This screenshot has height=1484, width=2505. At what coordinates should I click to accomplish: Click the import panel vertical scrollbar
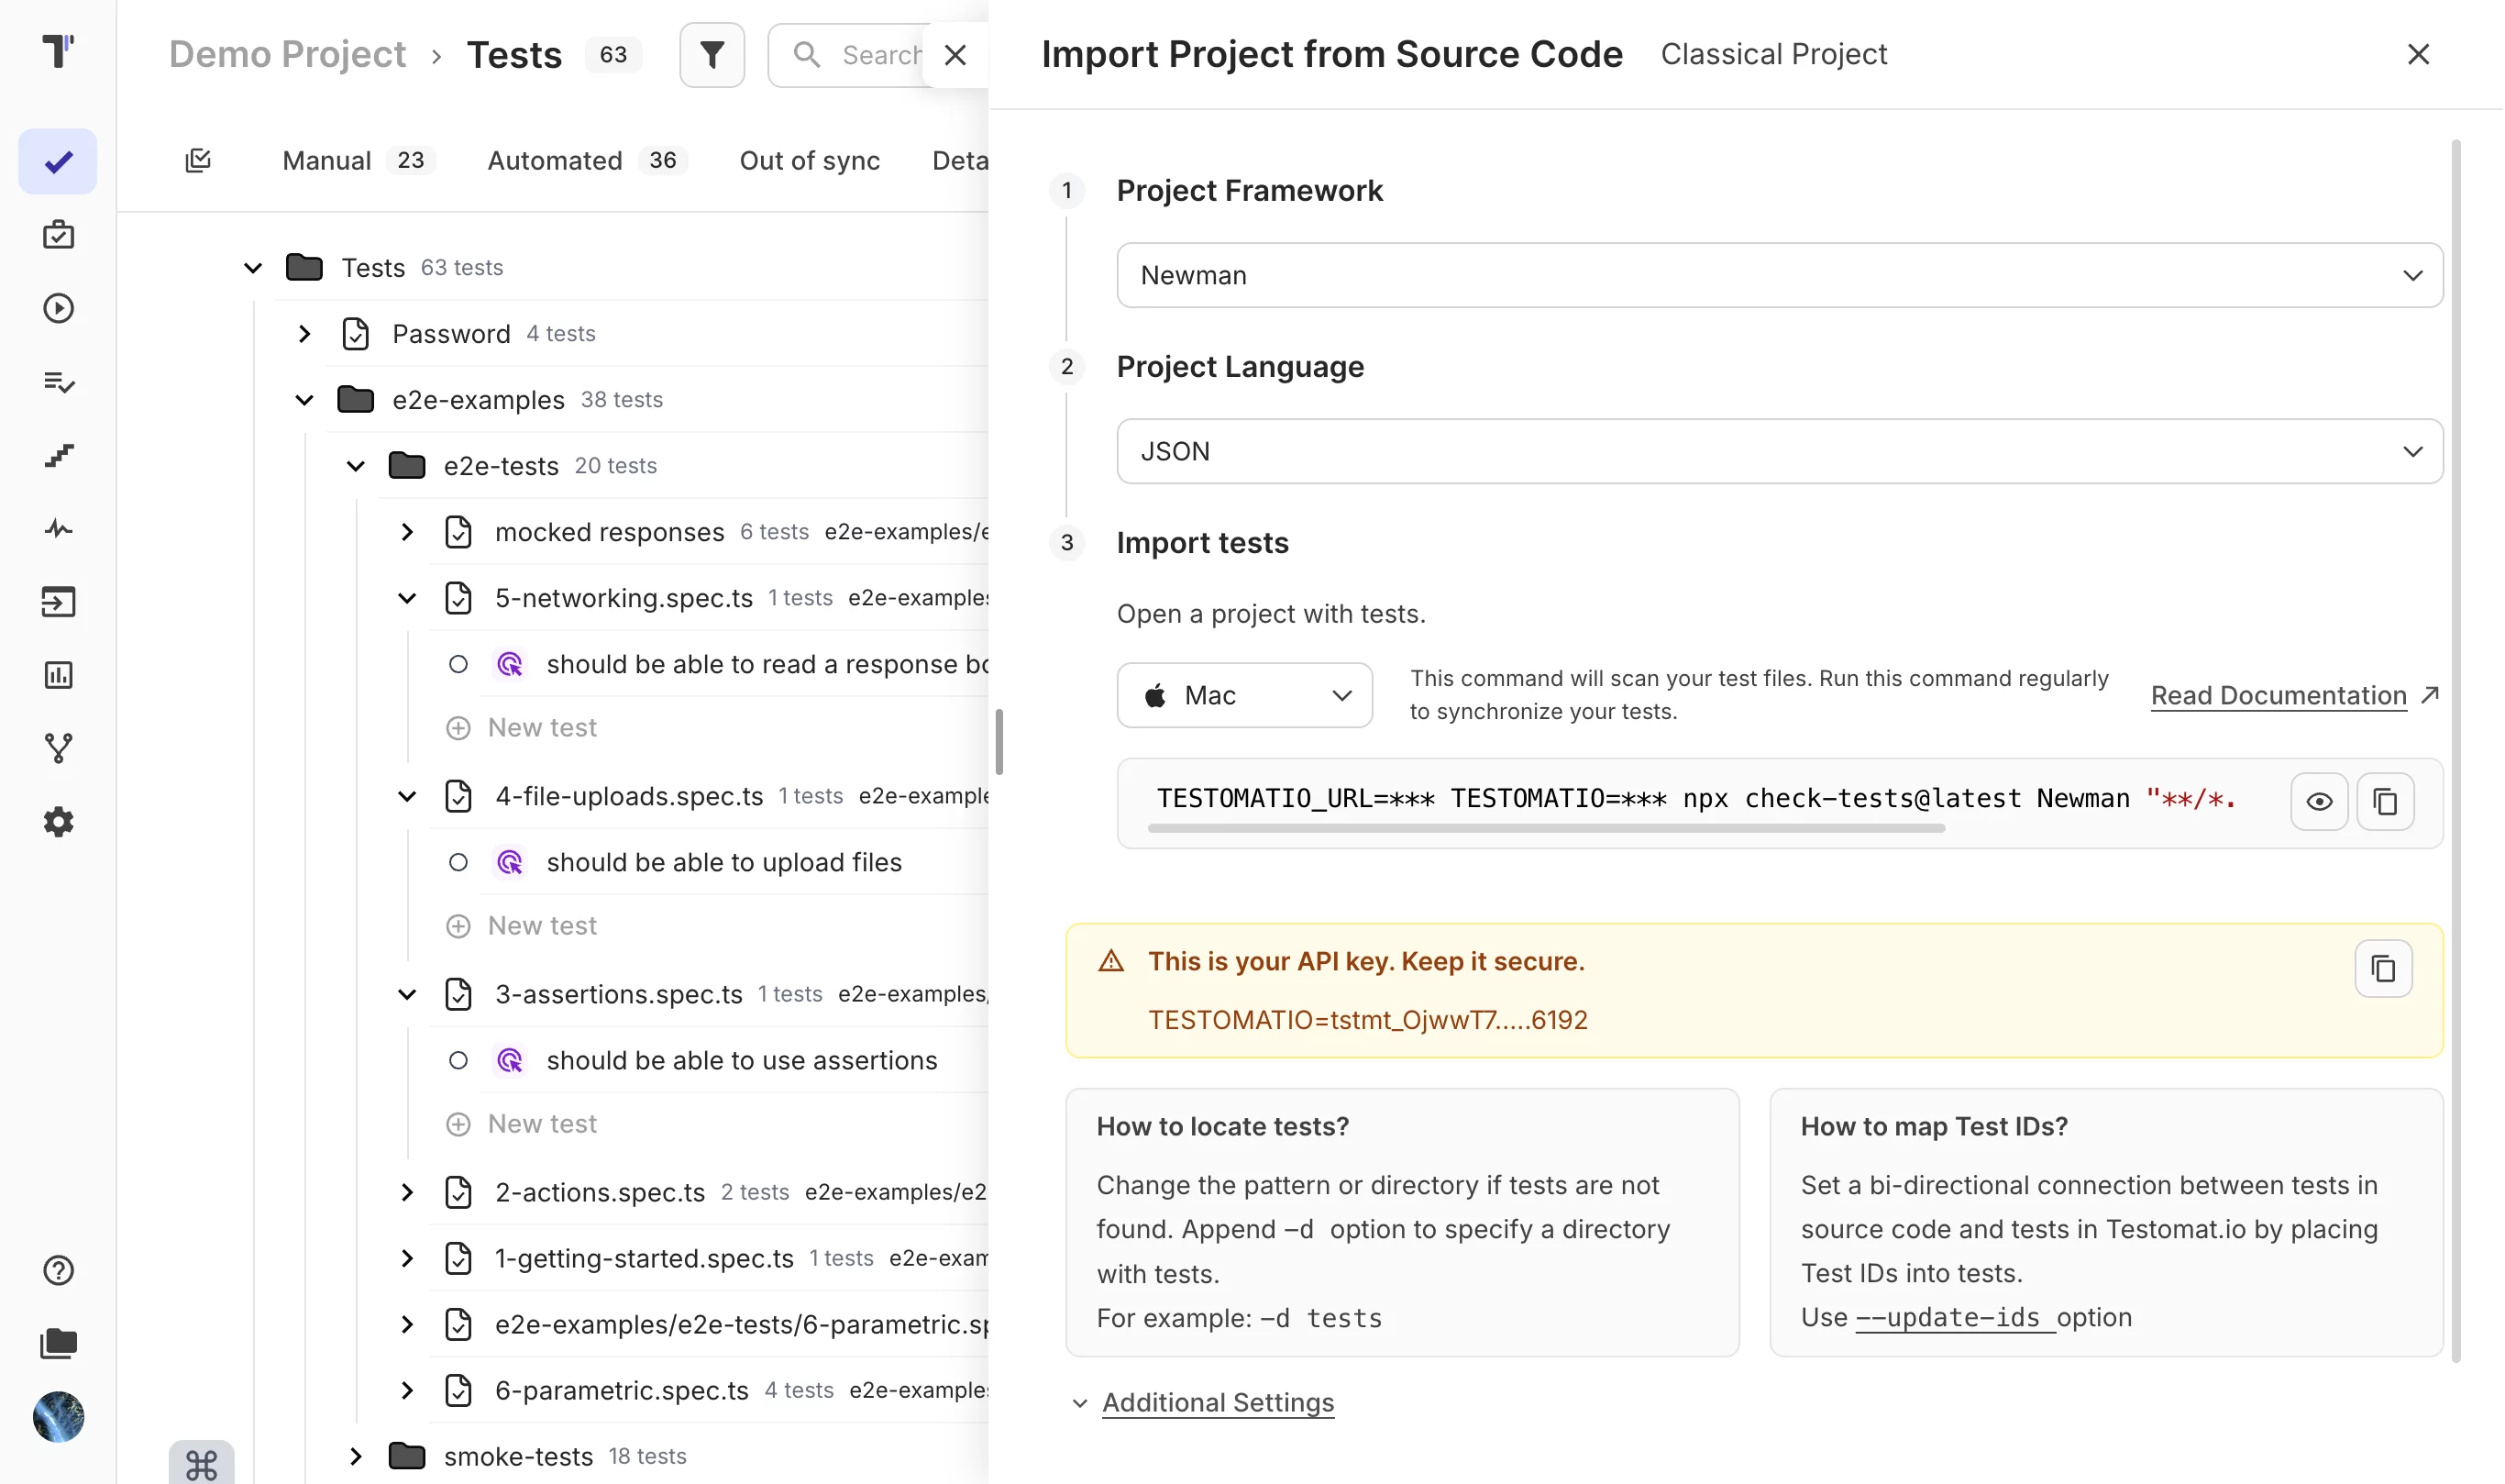coord(2456,750)
